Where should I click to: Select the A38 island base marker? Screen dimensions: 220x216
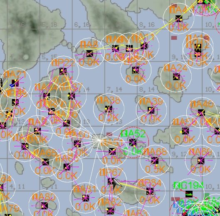point(109,109)
